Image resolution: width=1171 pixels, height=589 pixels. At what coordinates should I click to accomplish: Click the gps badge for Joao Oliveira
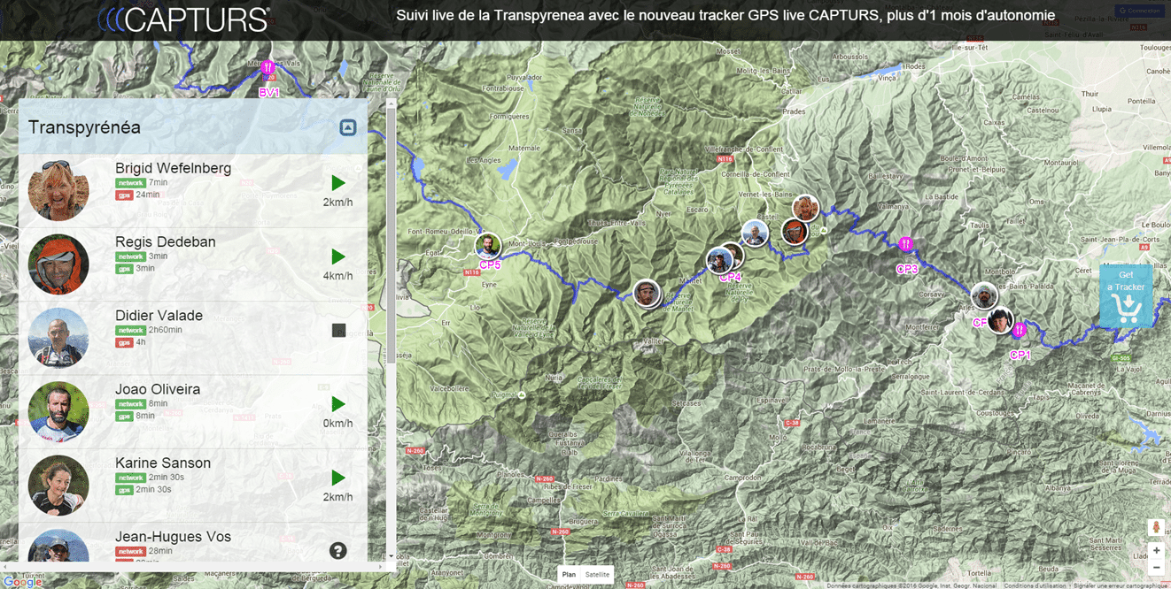click(x=124, y=416)
